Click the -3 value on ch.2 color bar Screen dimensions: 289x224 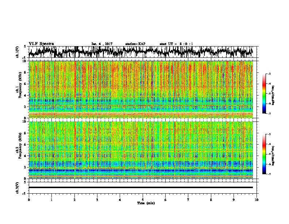coord(269,134)
